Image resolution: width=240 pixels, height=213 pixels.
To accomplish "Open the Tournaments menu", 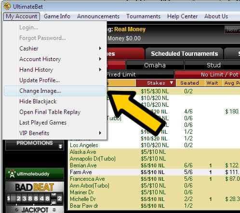I will pyautogui.click(x=144, y=16).
